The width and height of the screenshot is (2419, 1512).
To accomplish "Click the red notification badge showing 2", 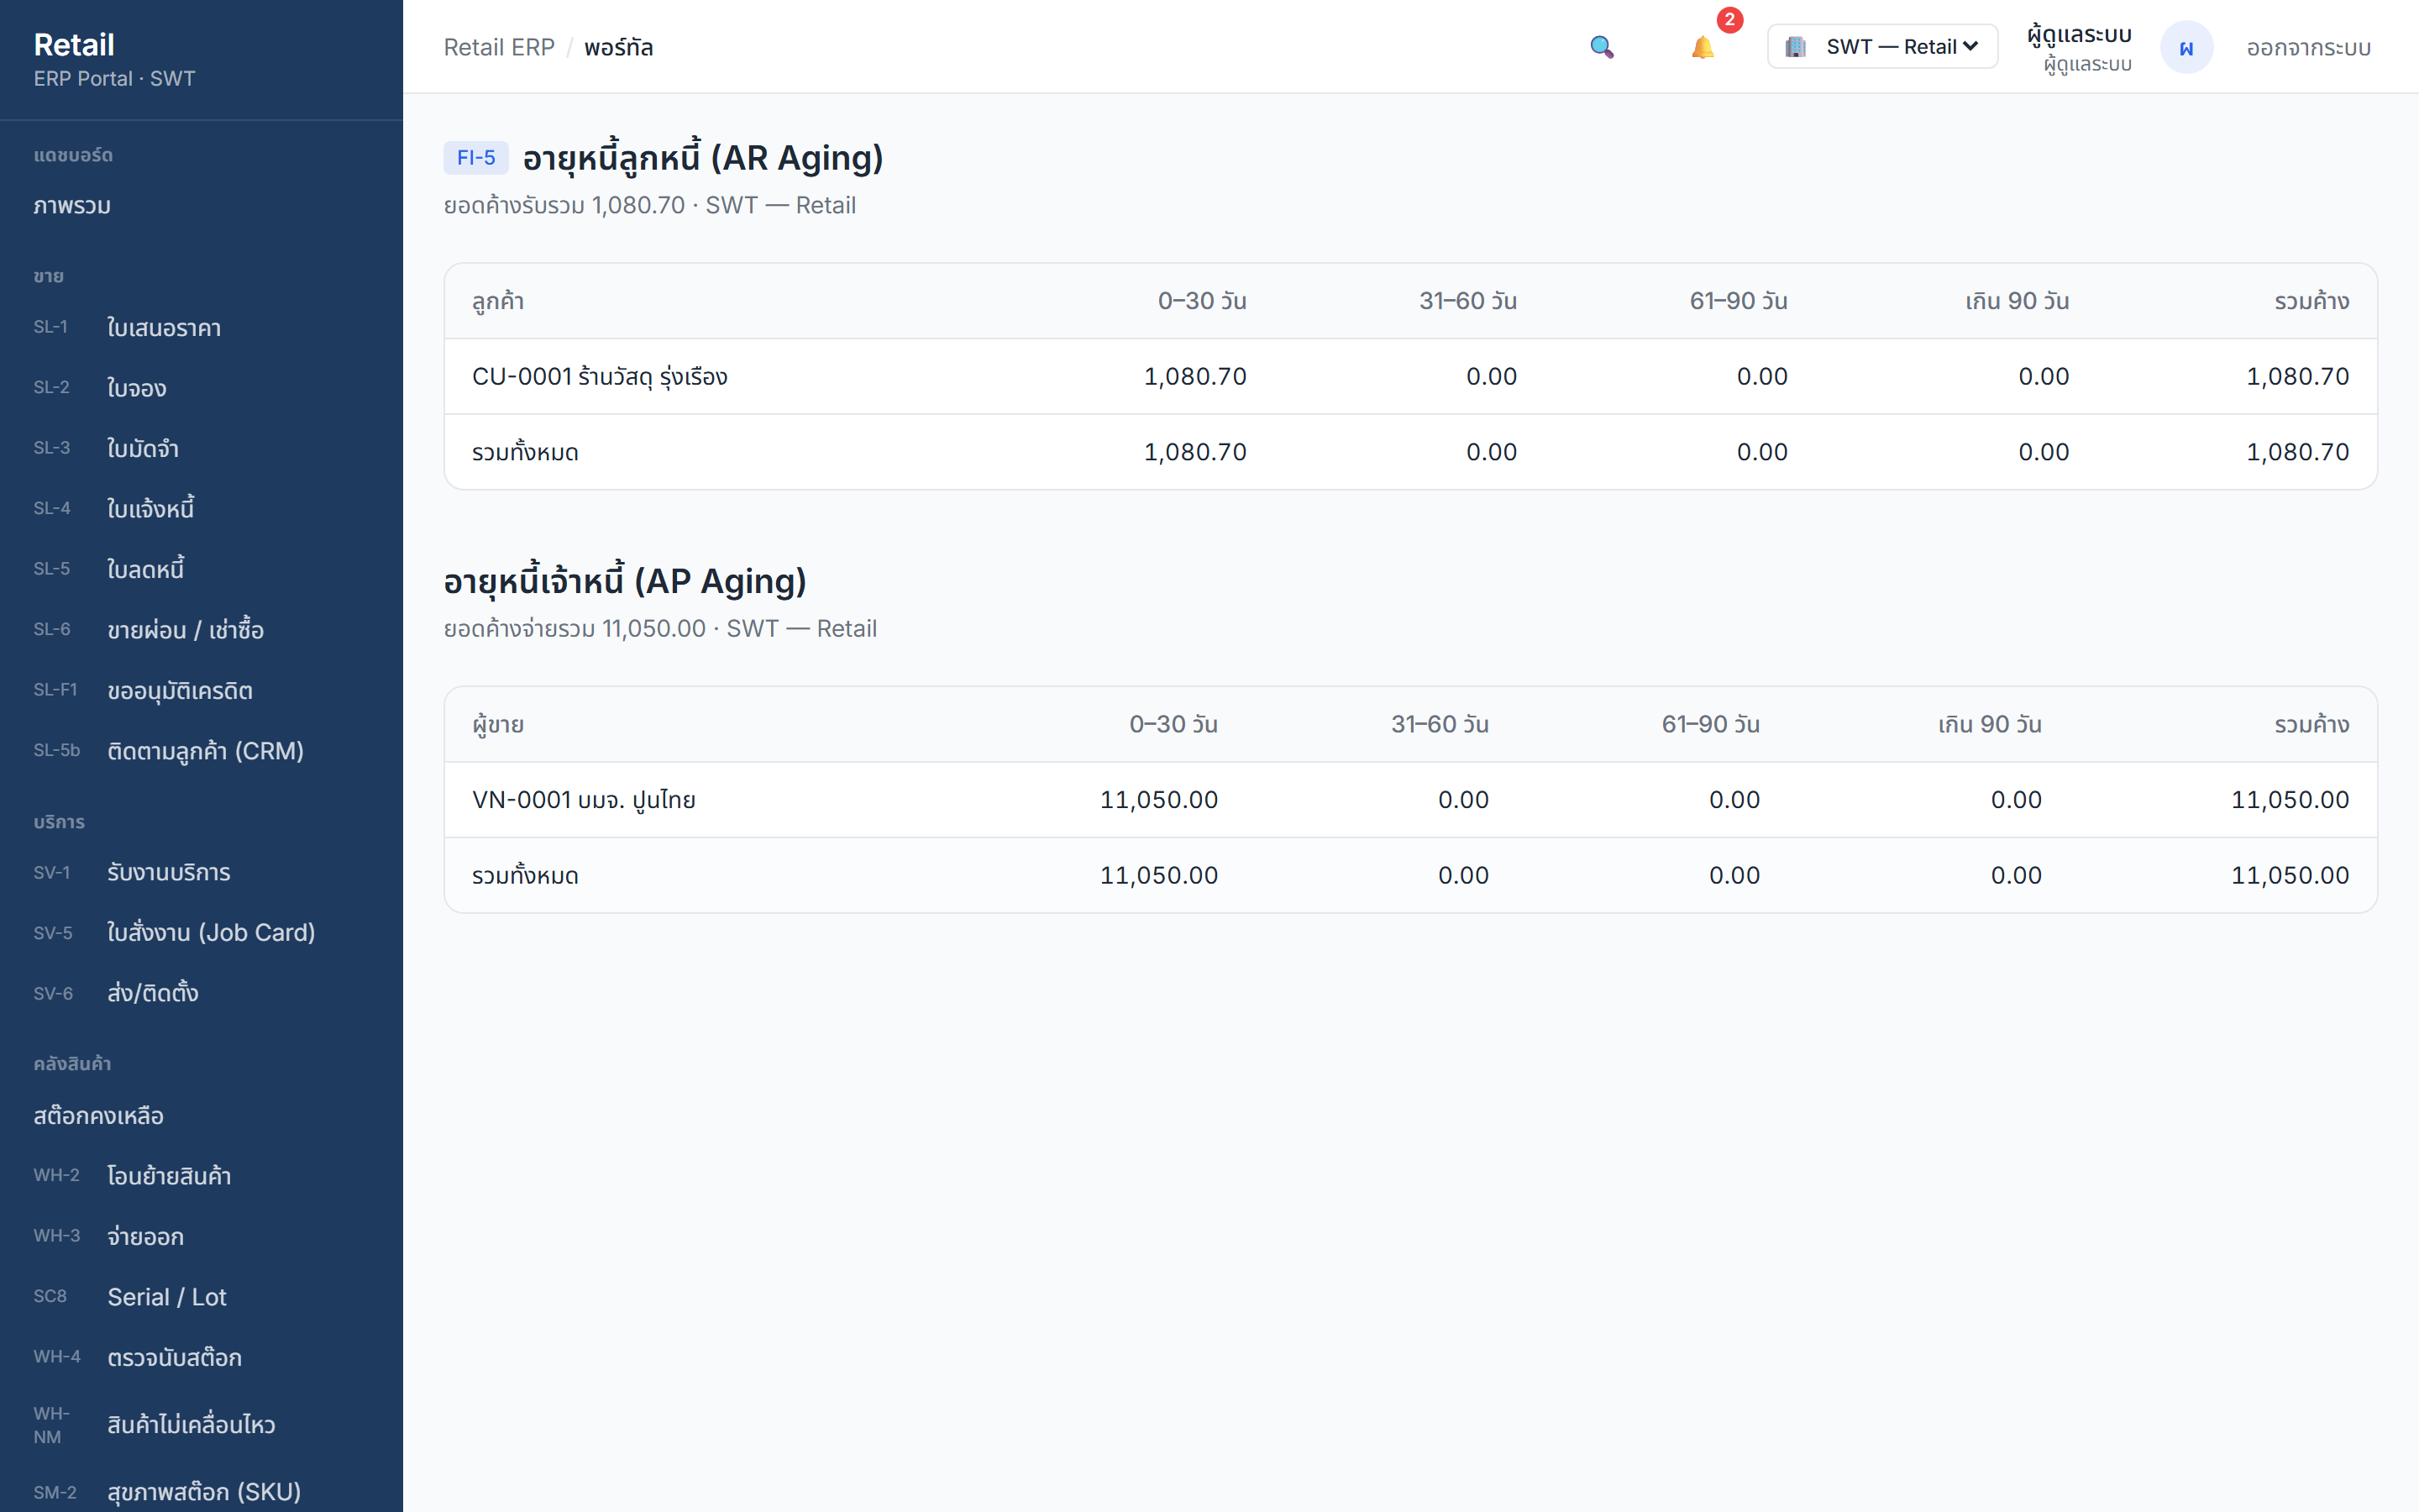I will point(1729,20).
